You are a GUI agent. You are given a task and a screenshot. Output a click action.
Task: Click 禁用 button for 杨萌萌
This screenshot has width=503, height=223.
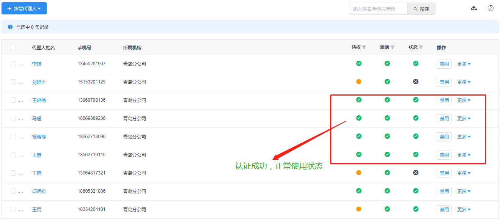click(444, 137)
